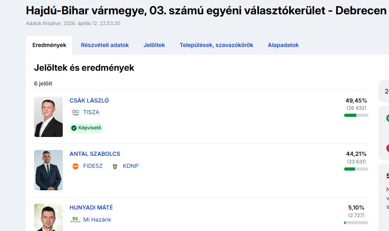Open Hunyadi Máté candidate name link
The height and width of the screenshot is (231, 389).
tap(91, 208)
